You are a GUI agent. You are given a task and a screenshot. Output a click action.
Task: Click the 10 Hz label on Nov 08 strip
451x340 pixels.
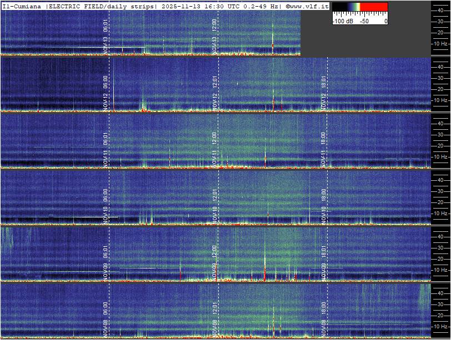coord(441,326)
